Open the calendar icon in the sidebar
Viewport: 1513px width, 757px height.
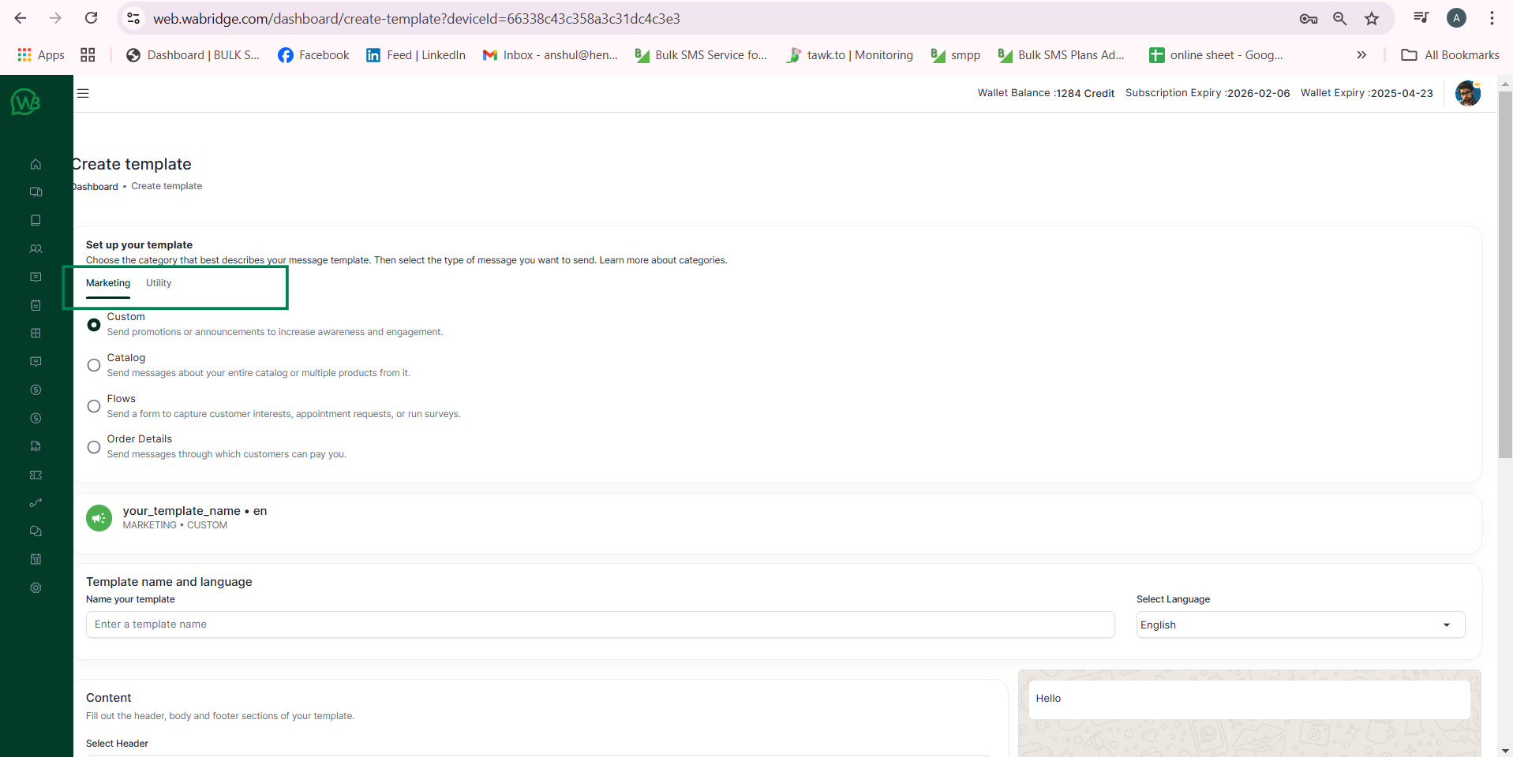pos(36,559)
